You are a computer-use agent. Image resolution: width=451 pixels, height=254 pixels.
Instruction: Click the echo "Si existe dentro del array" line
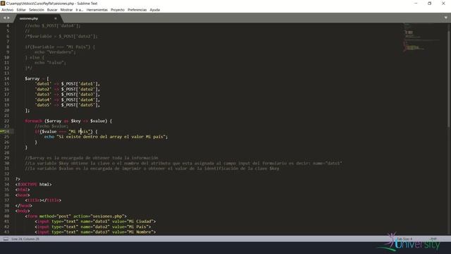[106, 137]
